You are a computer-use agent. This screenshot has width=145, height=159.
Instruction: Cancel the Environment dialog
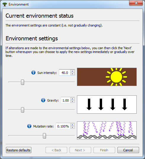coord(128,150)
